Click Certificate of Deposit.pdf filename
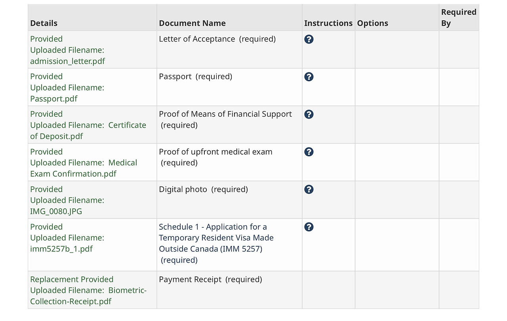The image size is (507, 321). [x=88, y=131]
